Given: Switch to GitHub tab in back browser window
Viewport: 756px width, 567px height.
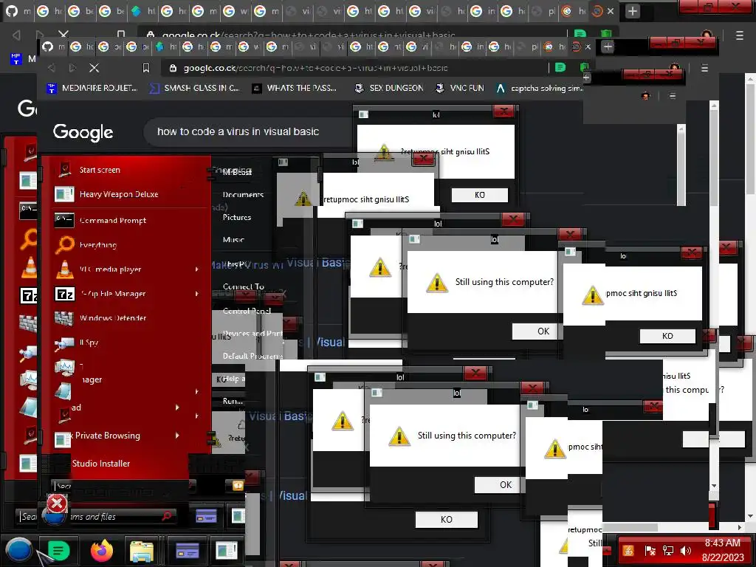Looking at the screenshot, I should [x=12, y=10].
